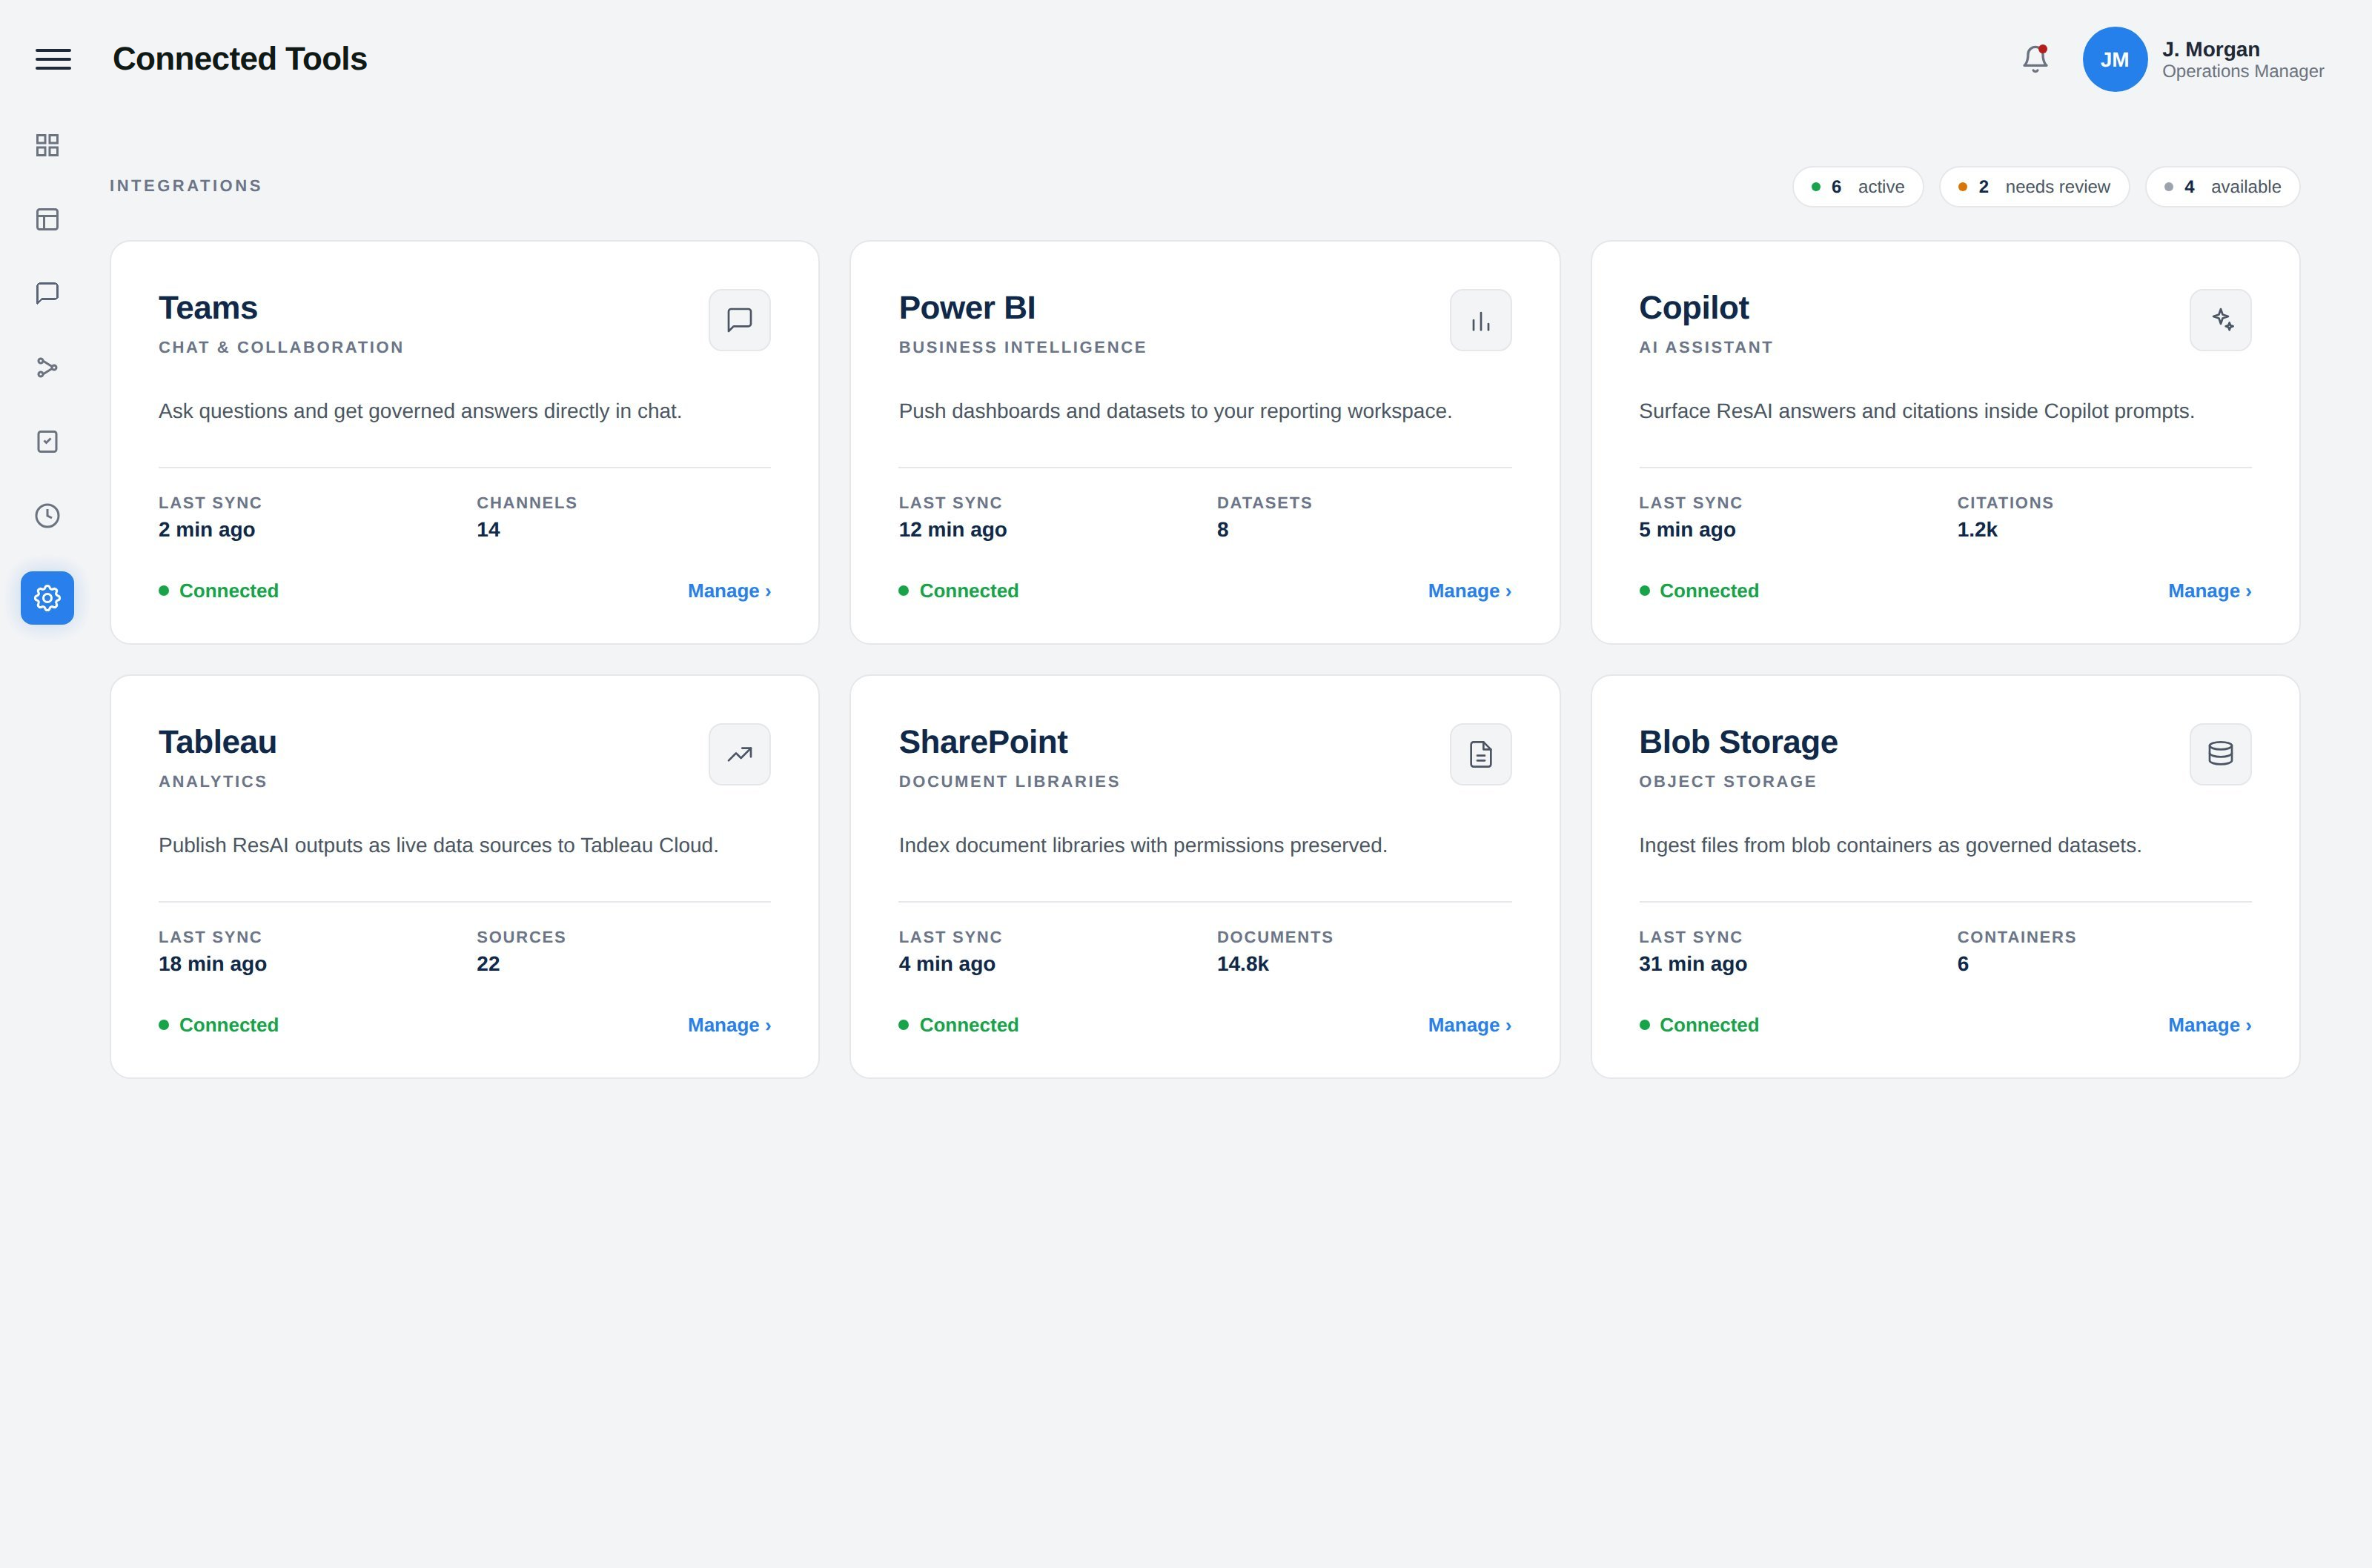This screenshot has height=1568, width=2372.
Task: Click SharePoint last sync "4 min ago"
Action: click(x=946, y=964)
